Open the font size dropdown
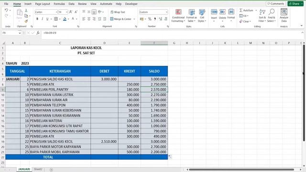This screenshot has width=306, height=172. (x=67, y=12)
